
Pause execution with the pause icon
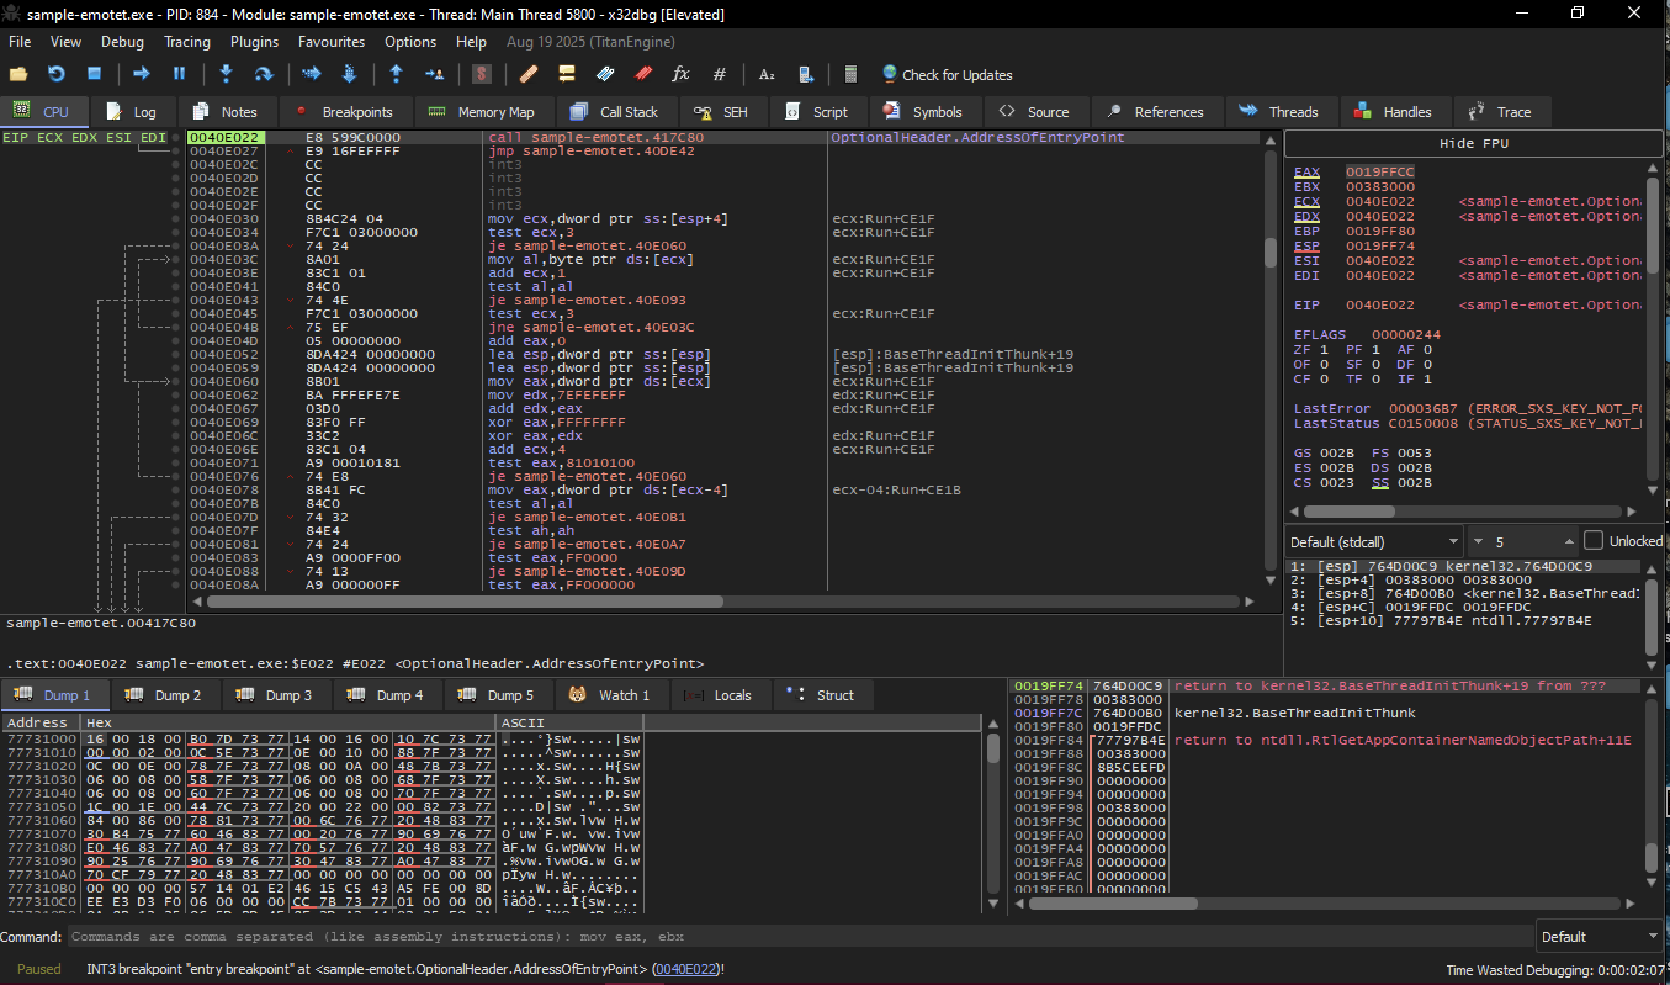[179, 74]
